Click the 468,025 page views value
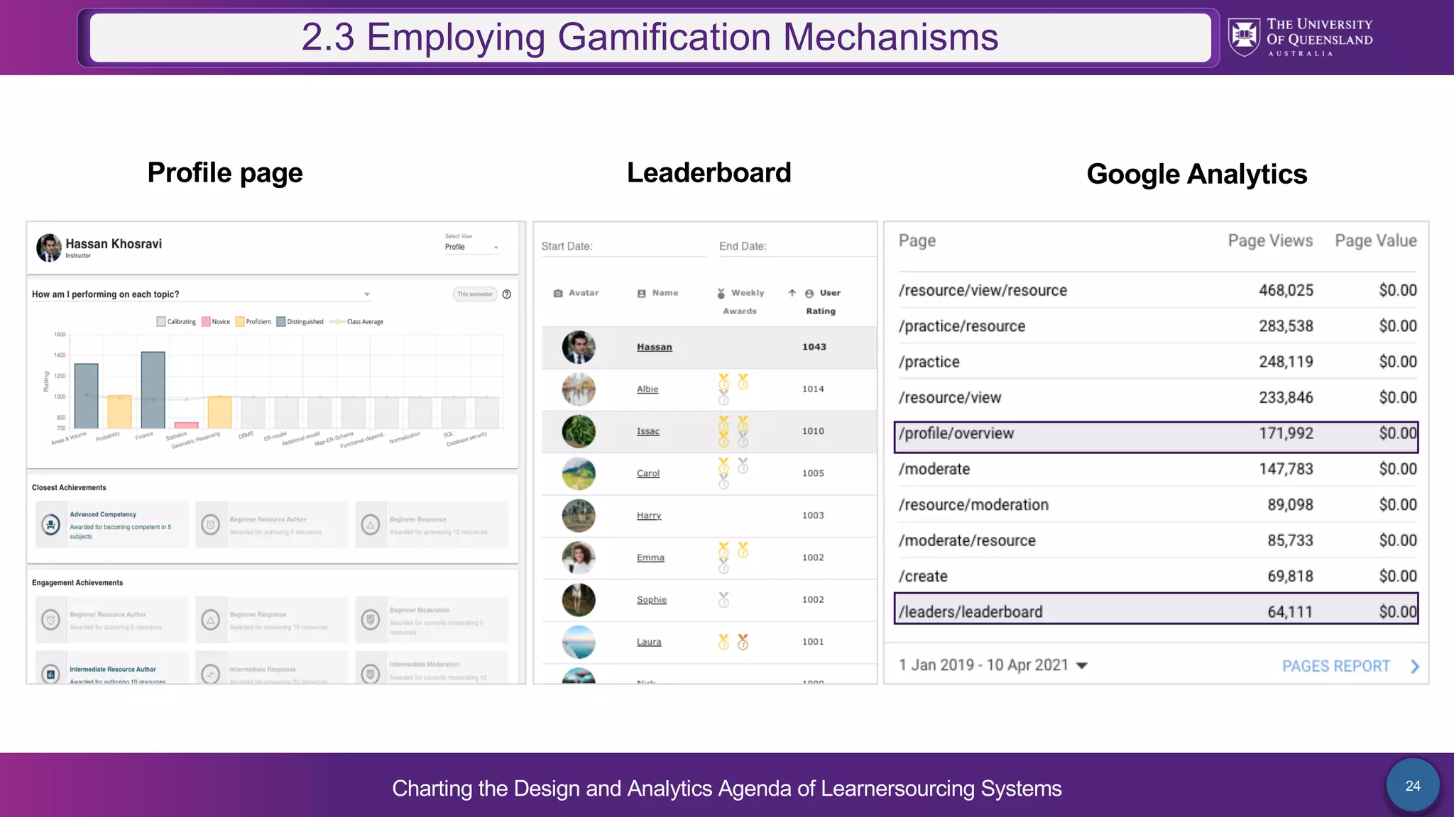 click(1286, 290)
